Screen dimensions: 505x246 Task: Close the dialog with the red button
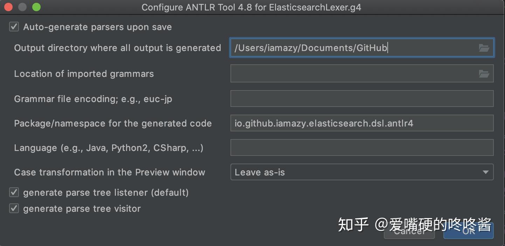click(x=8, y=7)
